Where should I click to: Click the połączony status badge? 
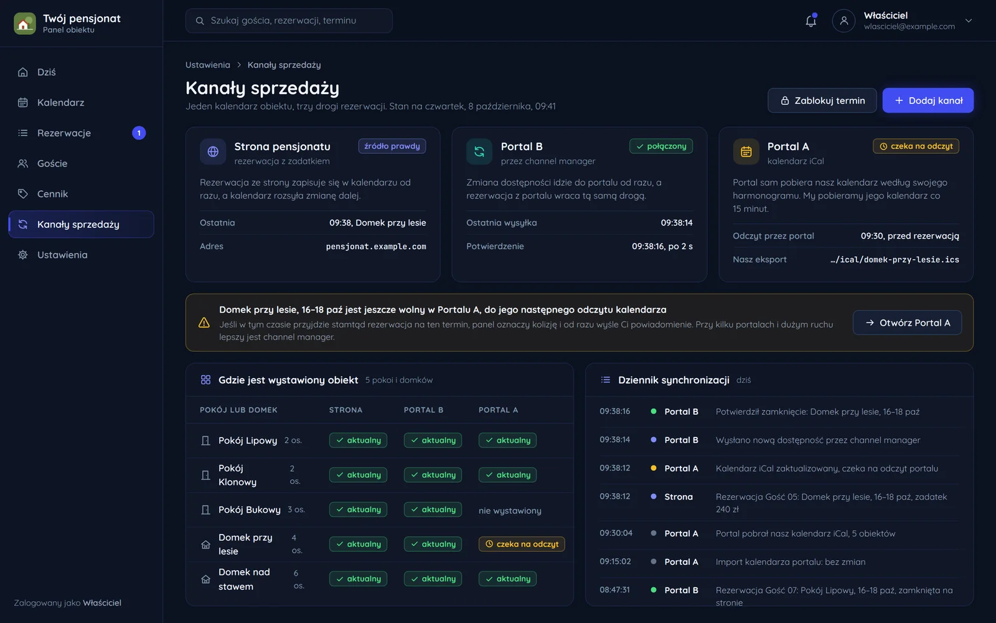click(x=661, y=146)
